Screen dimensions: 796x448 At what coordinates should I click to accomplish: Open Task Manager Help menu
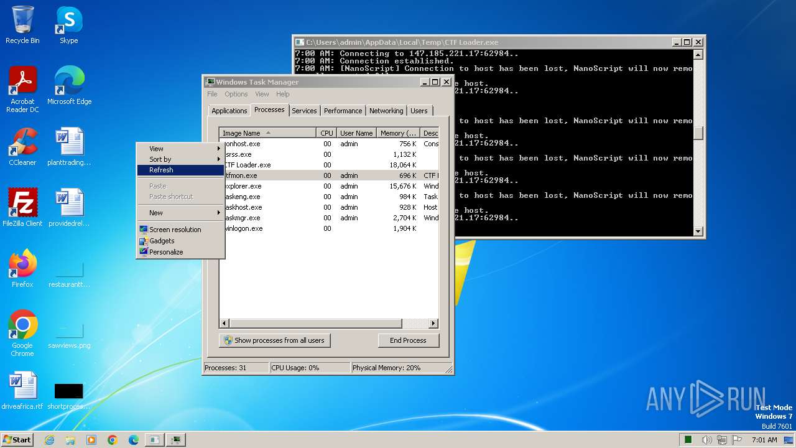[283, 94]
